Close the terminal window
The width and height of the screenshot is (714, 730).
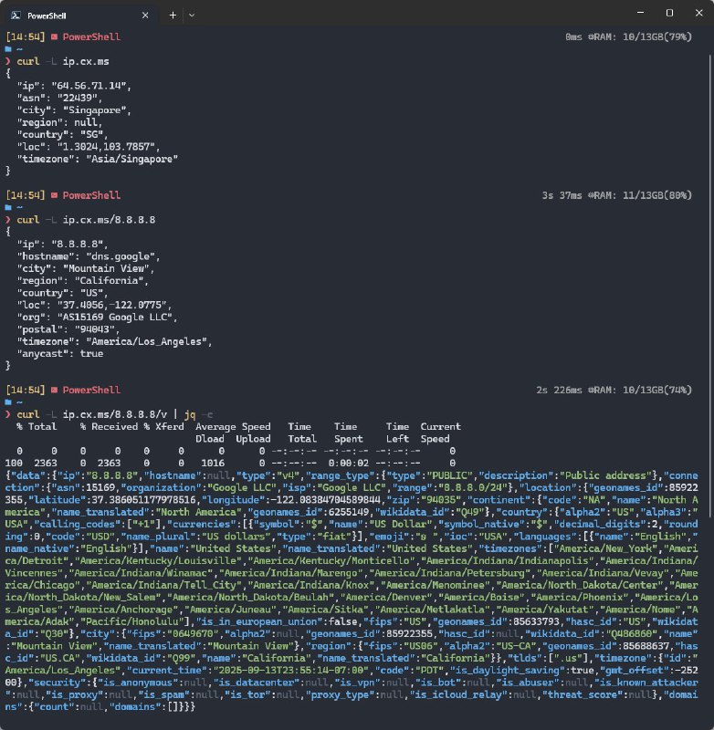click(695, 13)
